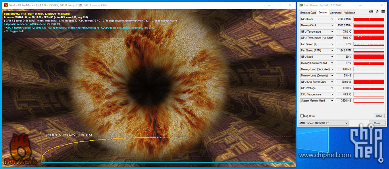Click the GPU-Z refresh icon

pos(377,12)
